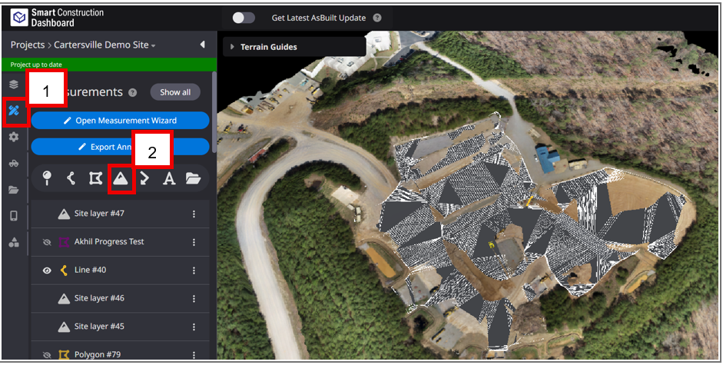Select the text annotation tool
This screenshot has height=365, width=723.
tap(169, 178)
